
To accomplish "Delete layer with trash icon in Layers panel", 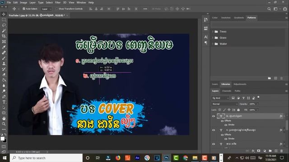I will coord(281,151).
